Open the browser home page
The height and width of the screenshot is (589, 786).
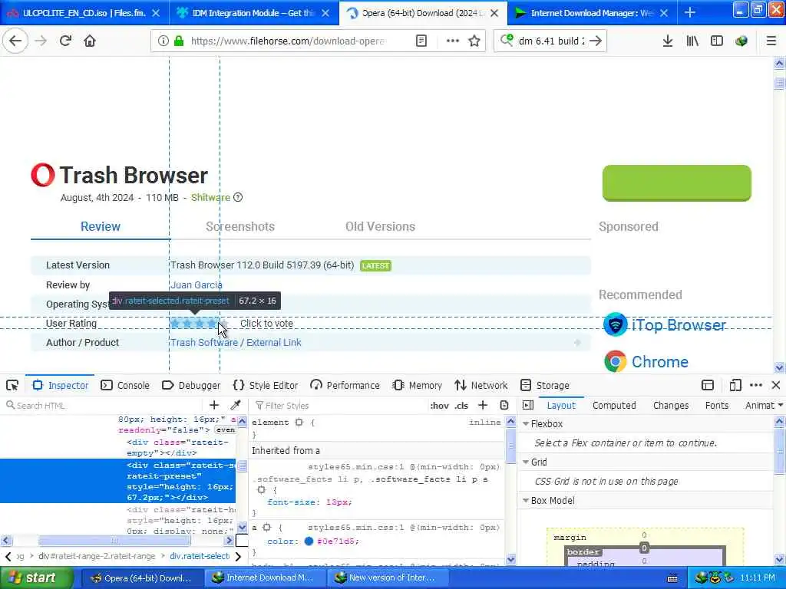90,41
